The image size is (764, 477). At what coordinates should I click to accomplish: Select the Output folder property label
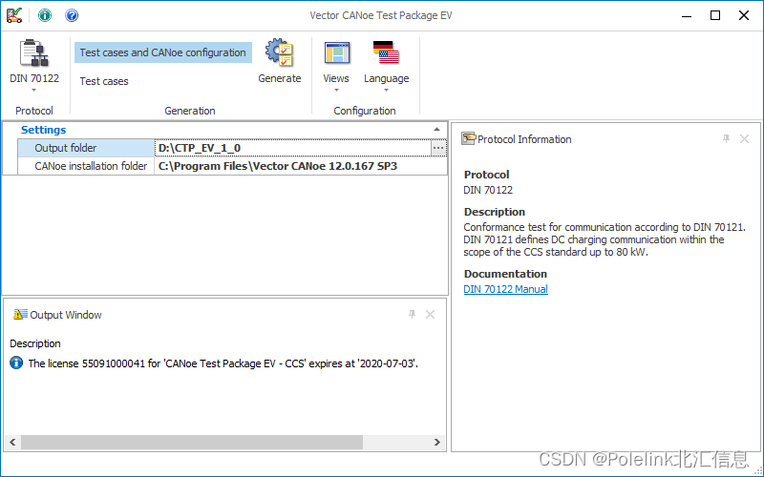[x=86, y=148]
